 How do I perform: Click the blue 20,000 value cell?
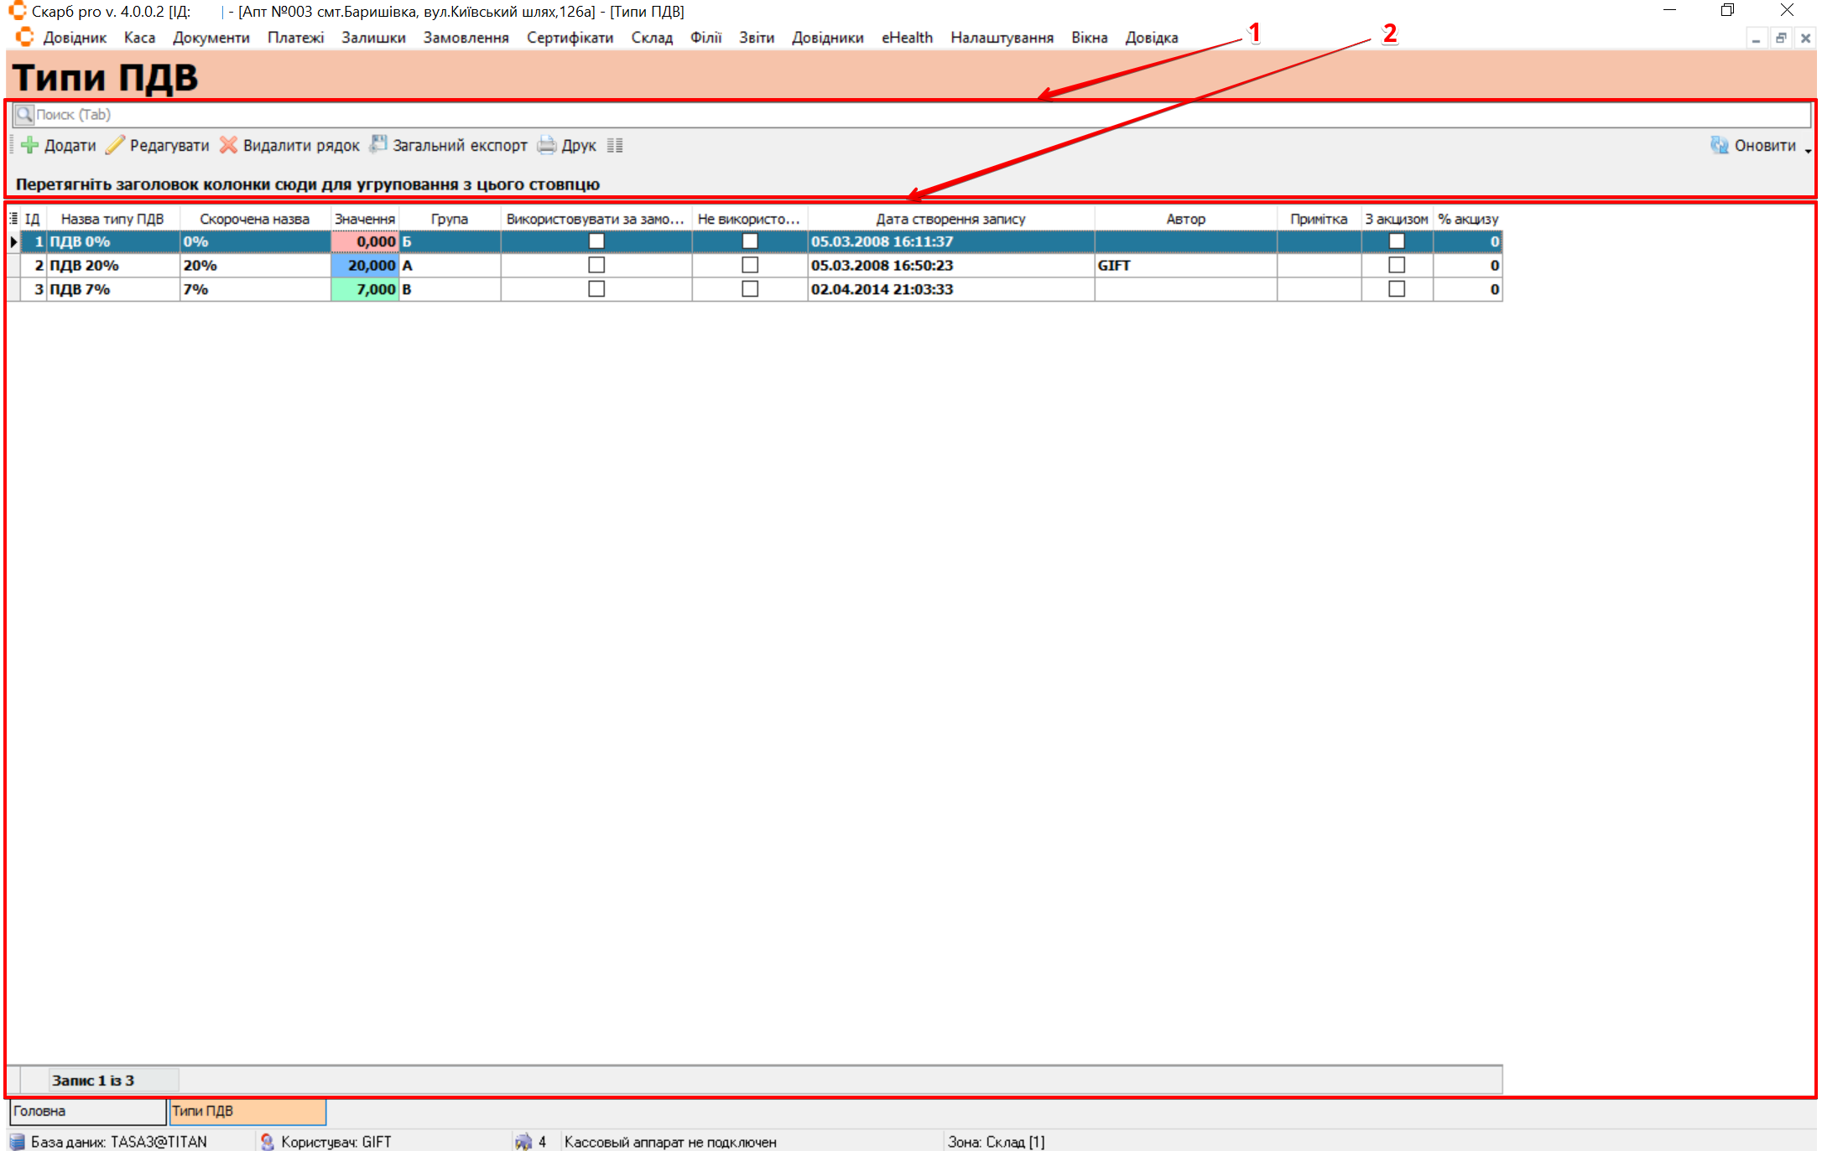click(x=365, y=265)
